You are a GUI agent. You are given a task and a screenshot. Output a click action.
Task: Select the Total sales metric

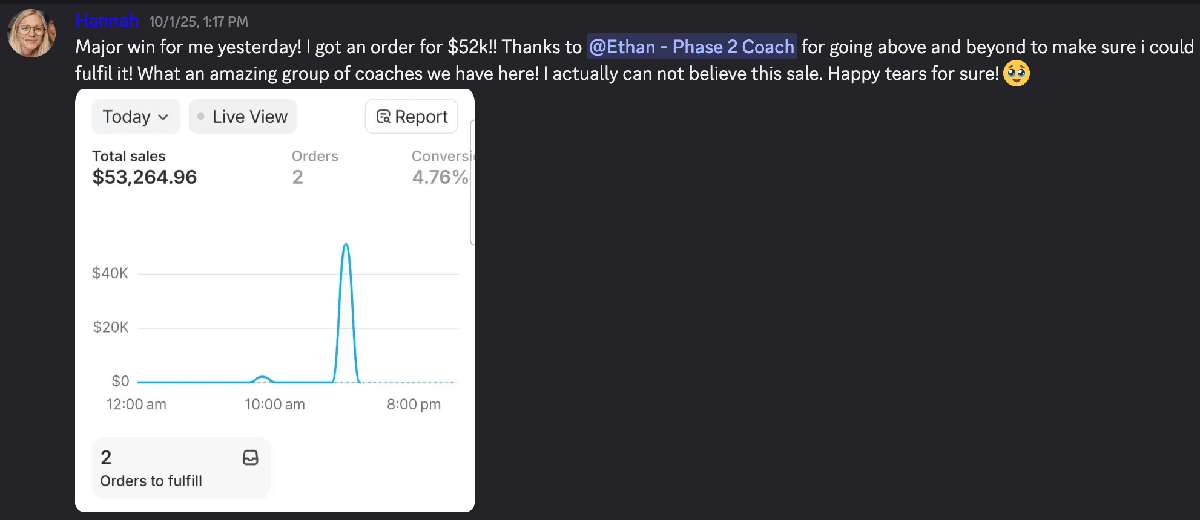(x=129, y=156)
